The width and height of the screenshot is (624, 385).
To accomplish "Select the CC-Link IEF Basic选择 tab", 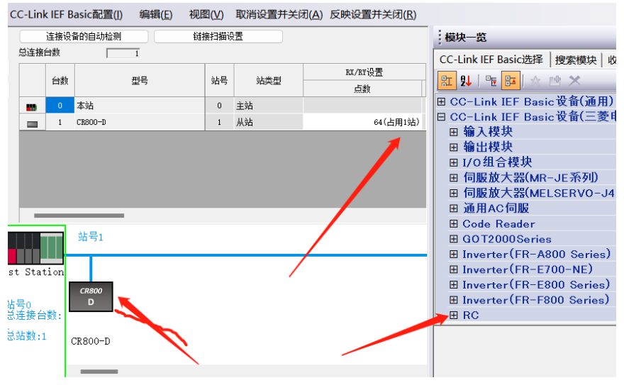I will click(x=491, y=60).
